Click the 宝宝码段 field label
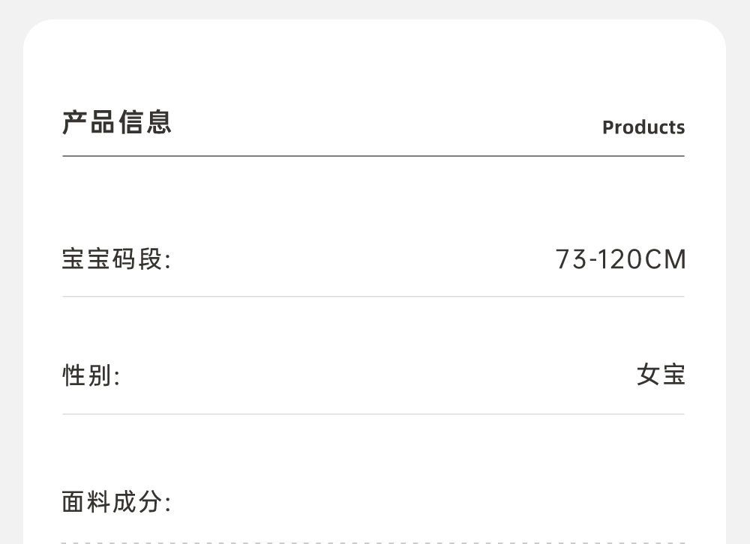This screenshot has height=544, width=750. (x=116, y=260)
